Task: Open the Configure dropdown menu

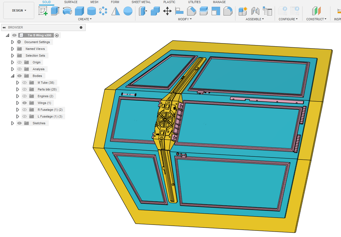Action: point(288,19)
